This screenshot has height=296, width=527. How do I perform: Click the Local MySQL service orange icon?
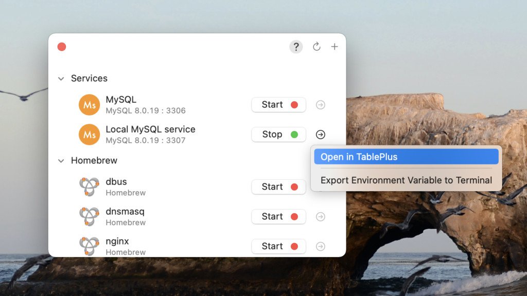pos(89,135)
